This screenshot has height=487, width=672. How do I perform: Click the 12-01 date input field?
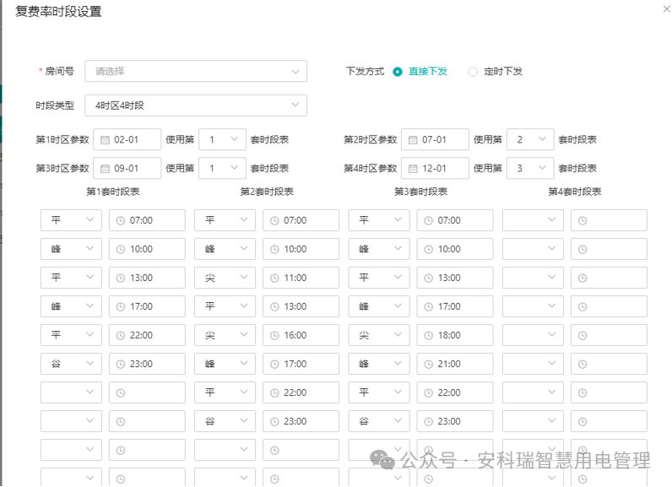pyautogui.click(x=435, y=168)
